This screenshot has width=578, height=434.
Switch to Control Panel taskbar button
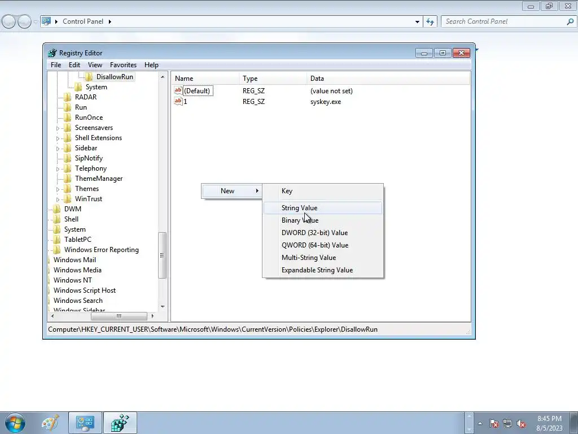click(x=85, y=423)
